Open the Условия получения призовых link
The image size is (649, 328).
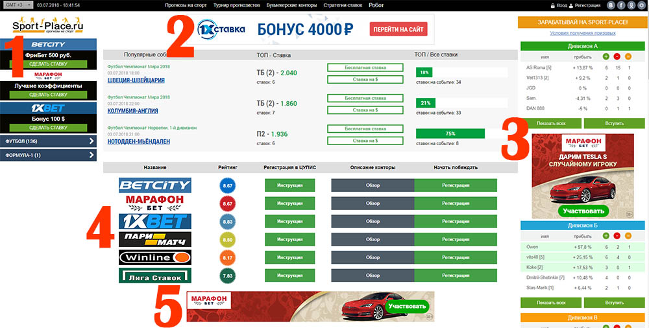(x=582, y=33)
